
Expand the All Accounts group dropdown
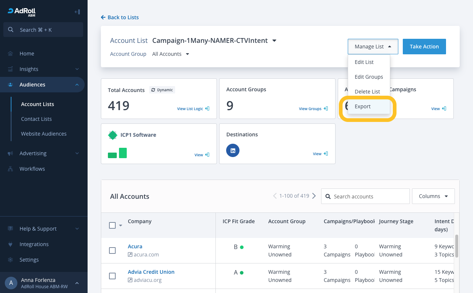click(171, 54)
